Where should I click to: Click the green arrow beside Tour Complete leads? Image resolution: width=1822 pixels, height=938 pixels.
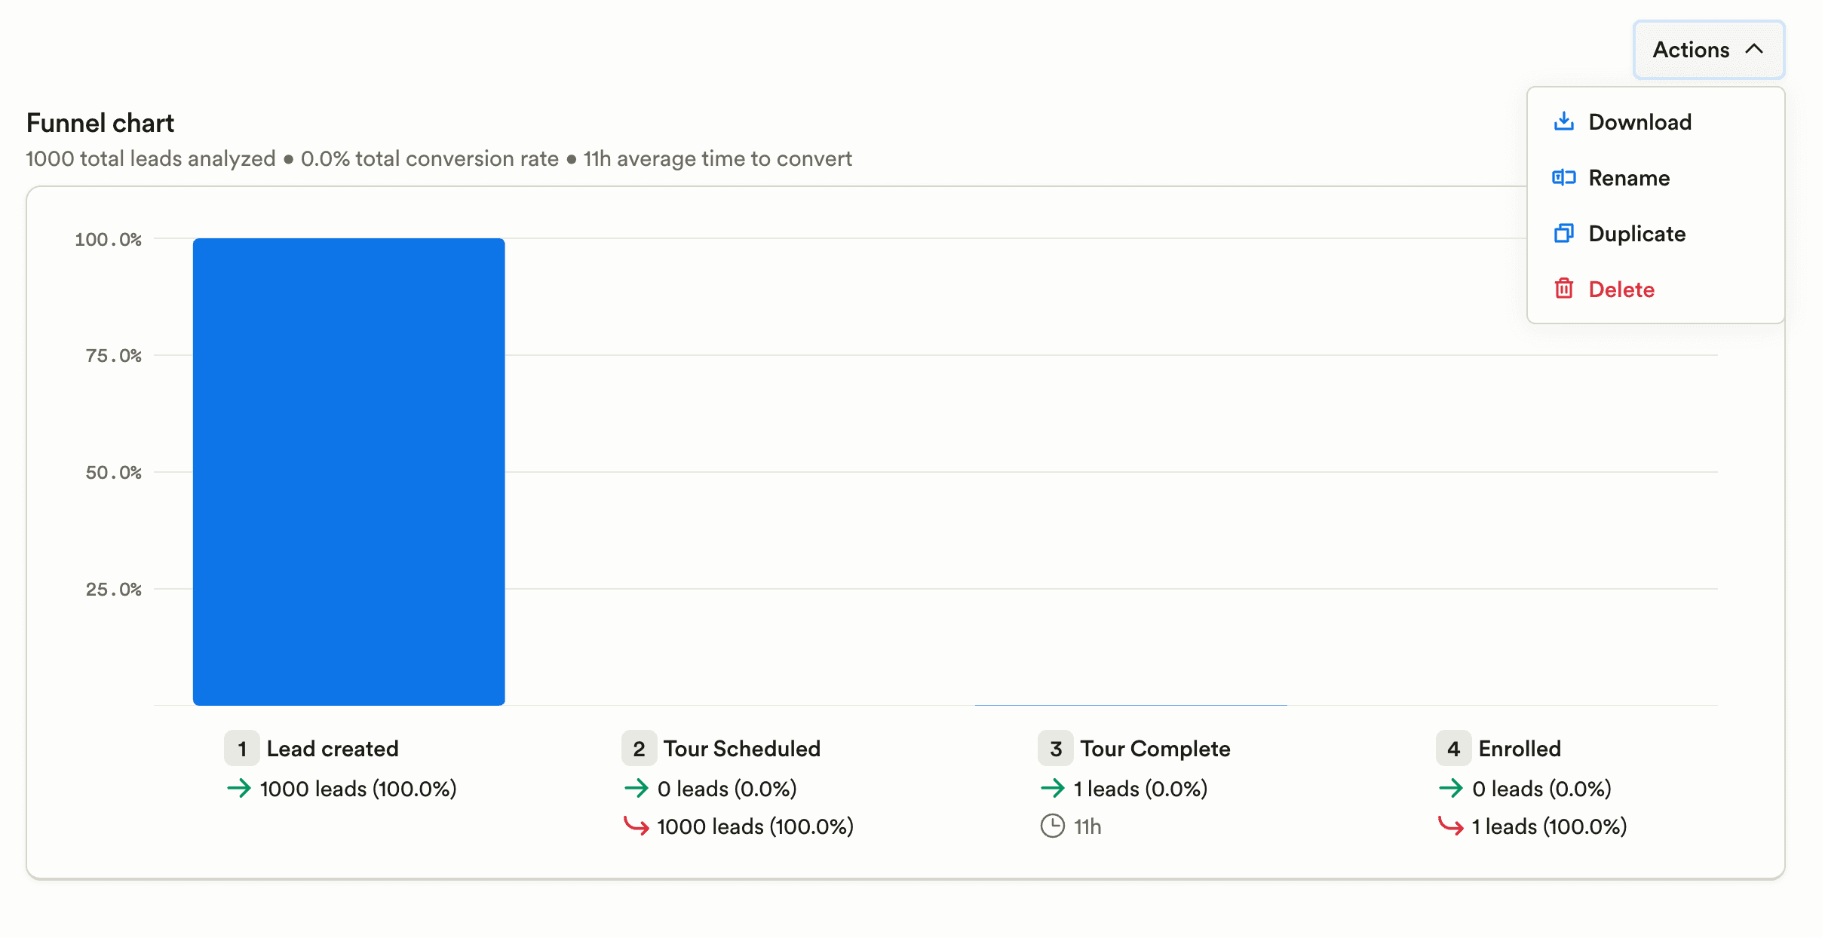point(1052,789)
